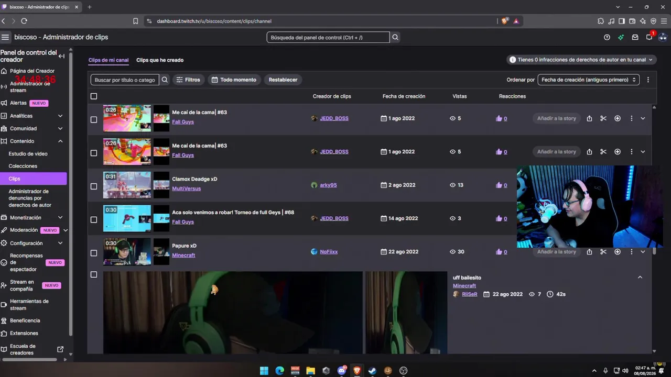Open Estudio de vídeo in sidebar
The width and height of the screenshot is (671, 377).
tap(28, 153)
